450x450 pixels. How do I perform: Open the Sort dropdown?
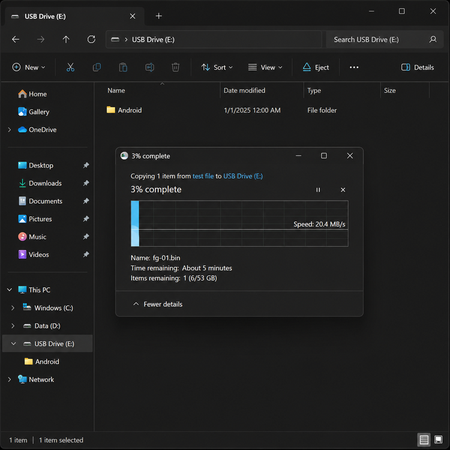[217, 67]
